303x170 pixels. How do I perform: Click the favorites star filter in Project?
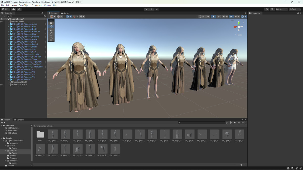[239, 123]
